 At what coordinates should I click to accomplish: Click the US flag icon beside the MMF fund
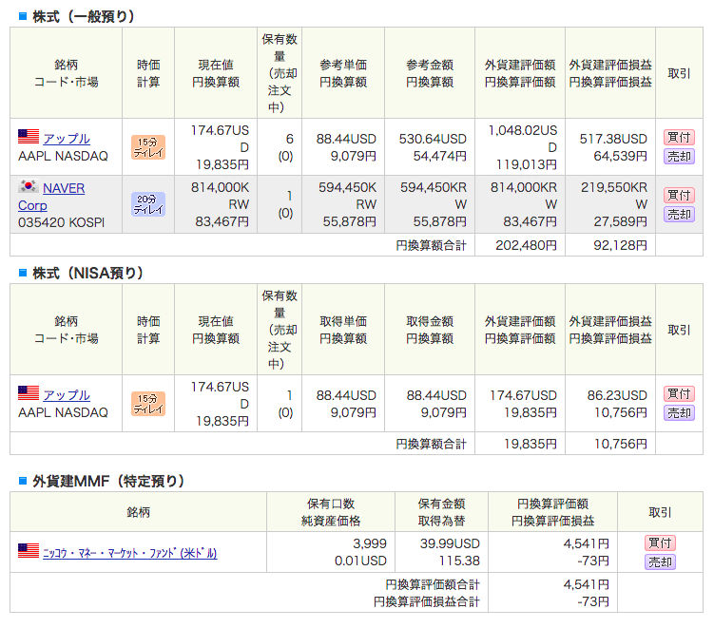(x=29, y=550)
